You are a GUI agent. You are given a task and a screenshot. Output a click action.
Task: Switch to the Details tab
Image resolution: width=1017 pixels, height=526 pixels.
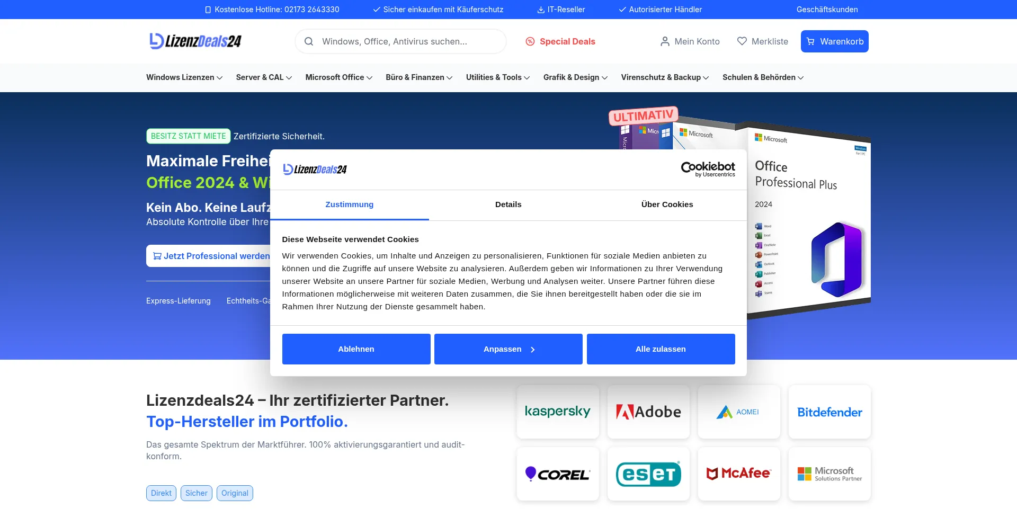point(508,204)
